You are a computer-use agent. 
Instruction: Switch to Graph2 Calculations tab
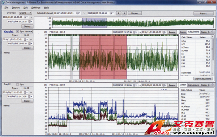[x=193, y=85]
